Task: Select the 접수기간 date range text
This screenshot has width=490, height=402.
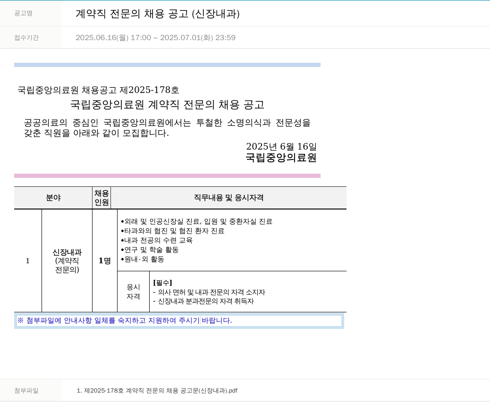Action: [x=156, y=37]
